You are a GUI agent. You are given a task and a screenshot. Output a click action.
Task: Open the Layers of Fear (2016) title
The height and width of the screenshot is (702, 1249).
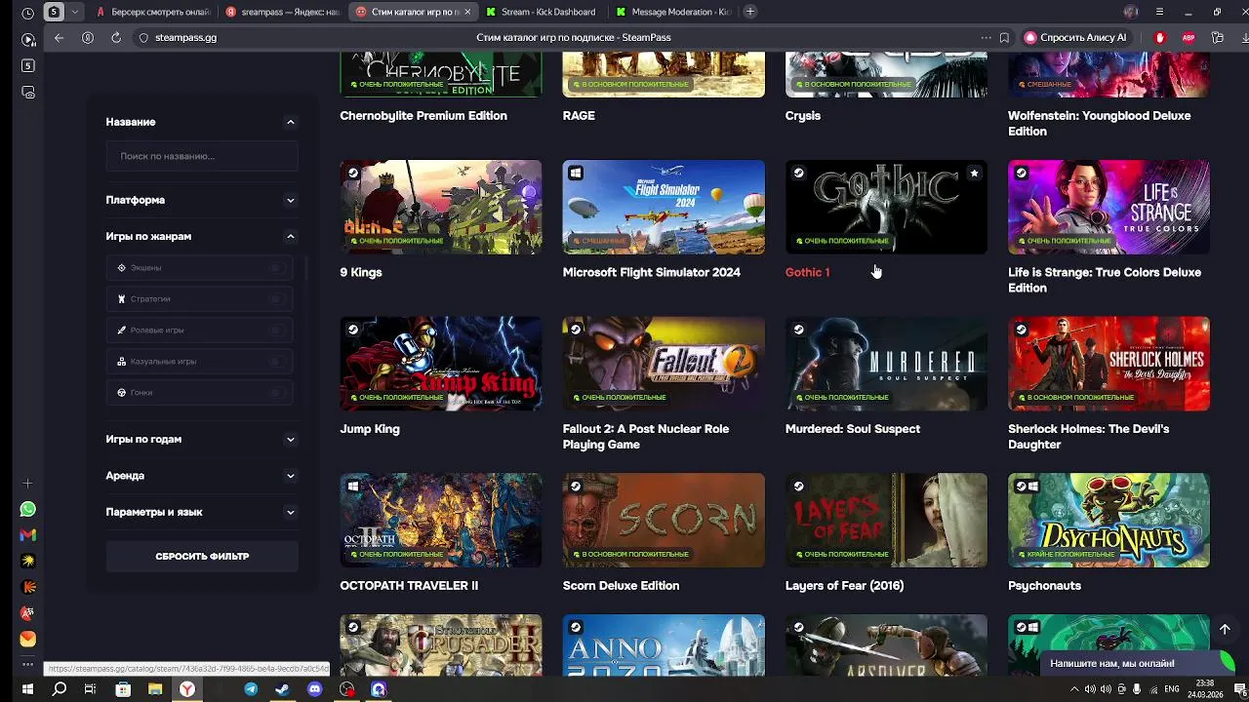[x=844, y=586]
